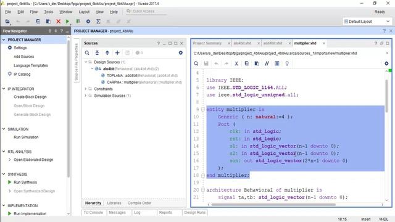Open Settings gear in main toolbar

(88, 22)
